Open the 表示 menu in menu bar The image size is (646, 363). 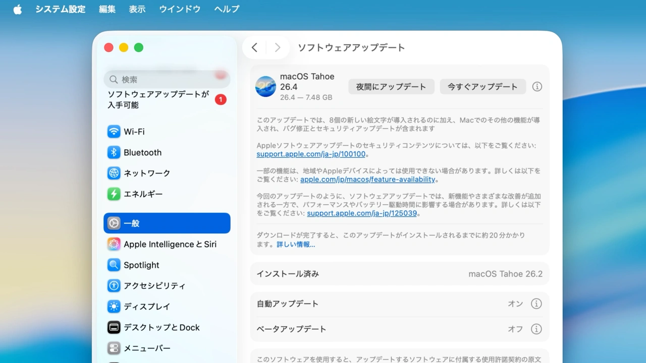pos(137,9)
